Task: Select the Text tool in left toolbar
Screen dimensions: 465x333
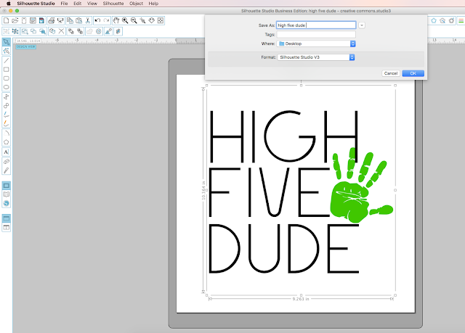Action: pos(7,152)
